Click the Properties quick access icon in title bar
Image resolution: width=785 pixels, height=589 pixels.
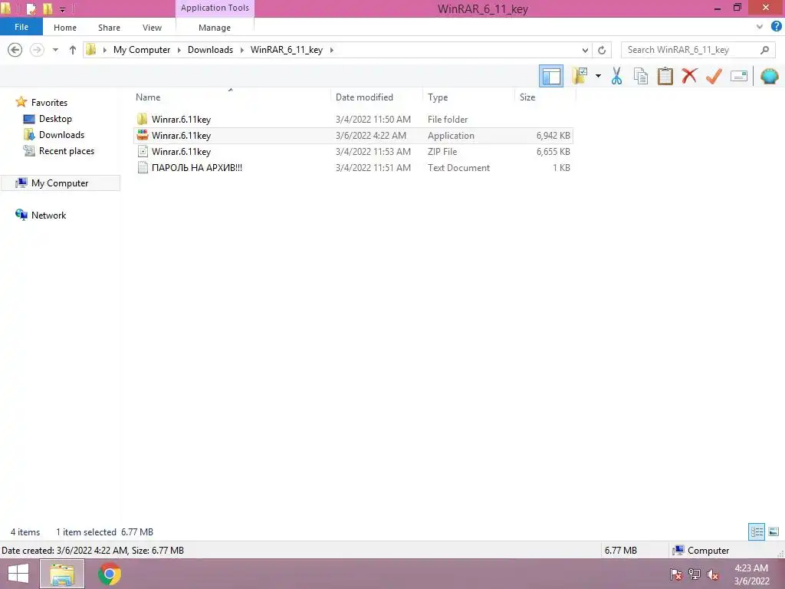point(31,8)
